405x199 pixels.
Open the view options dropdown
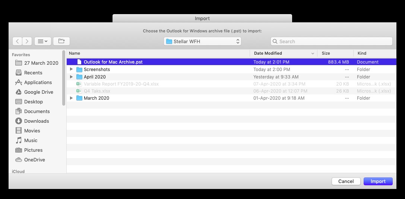click(43, 41)
